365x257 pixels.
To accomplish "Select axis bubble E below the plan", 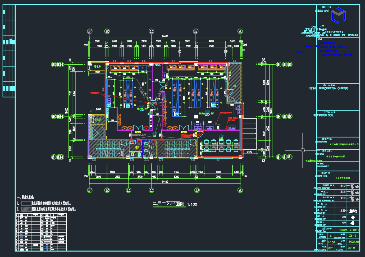I will (x=107, y=190).
